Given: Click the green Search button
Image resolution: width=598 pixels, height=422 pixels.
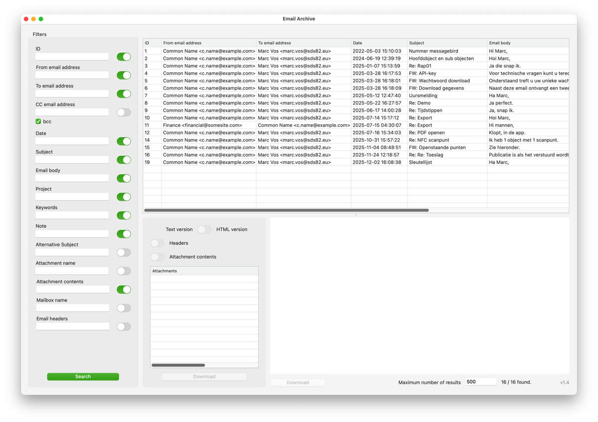Looking at the screenshot, I should [83, 377].
